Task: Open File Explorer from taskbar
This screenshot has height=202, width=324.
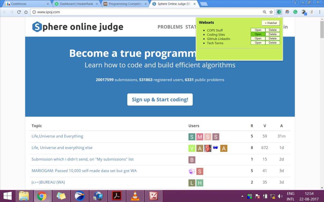Action: coord(24,196)
